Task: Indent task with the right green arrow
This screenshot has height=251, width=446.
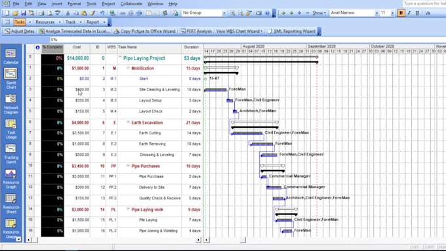Action: point(291,13)
